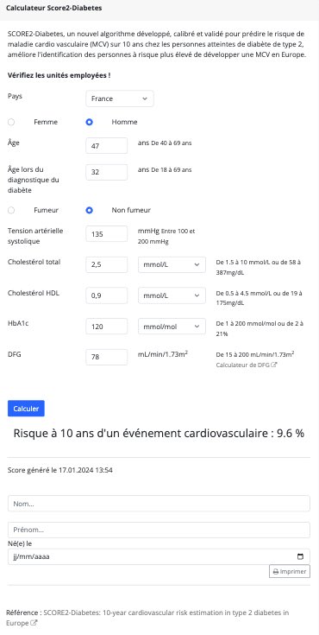This screenshot has width=319, height=635.
Task: Select the Femme radio button
Action: click(x=11, y=122)
